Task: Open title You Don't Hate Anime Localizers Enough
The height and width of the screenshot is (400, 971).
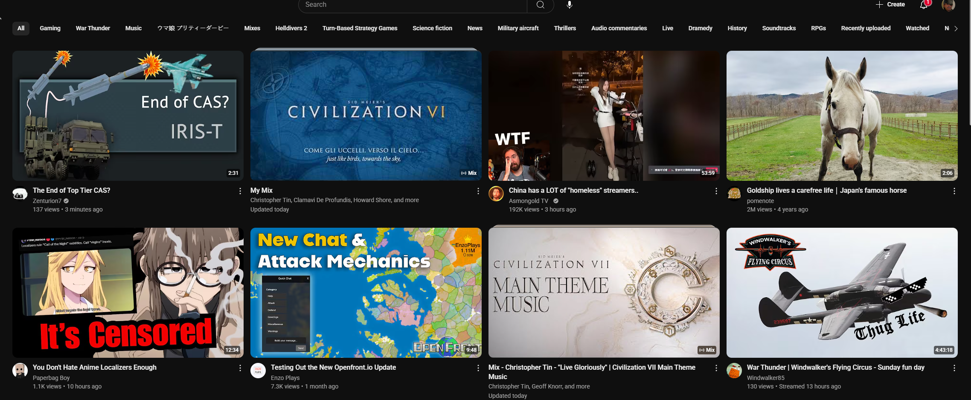Action: (94, 368)
